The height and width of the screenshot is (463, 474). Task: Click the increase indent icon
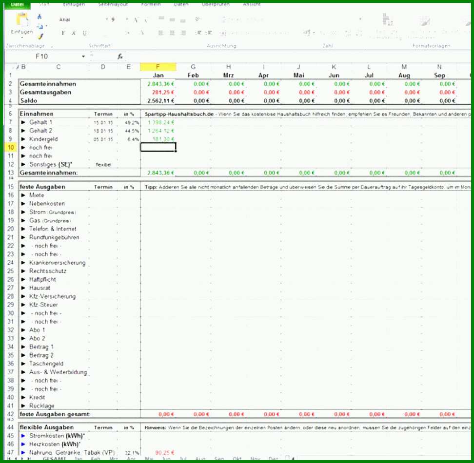click(209, 33)
